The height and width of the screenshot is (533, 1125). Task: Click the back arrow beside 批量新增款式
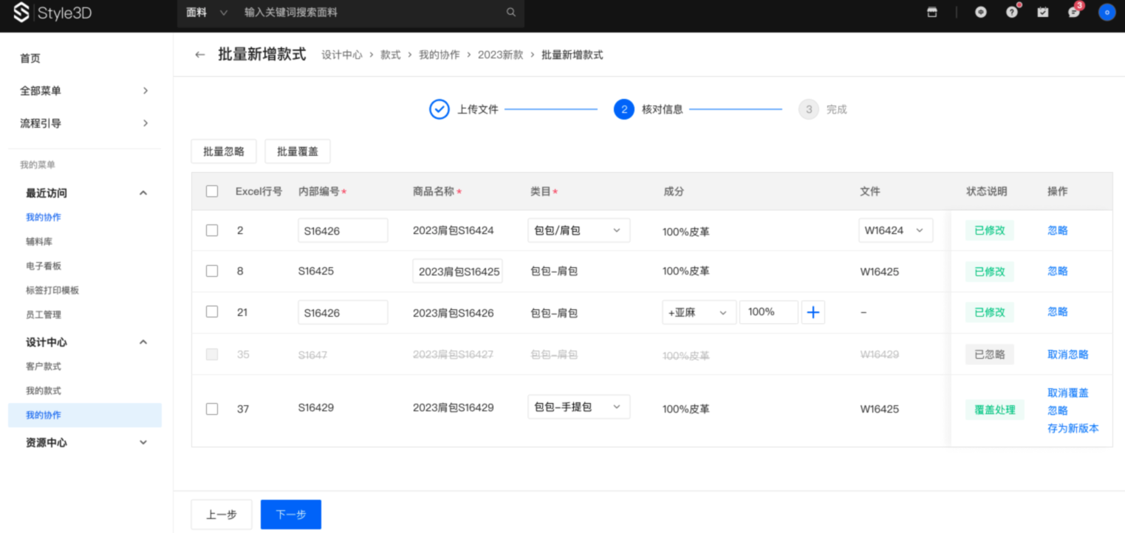(199, 55)
